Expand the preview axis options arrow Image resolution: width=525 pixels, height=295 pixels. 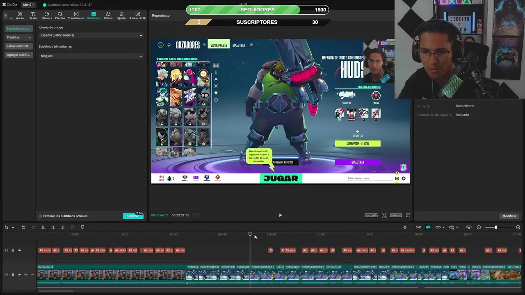click(457, 227)
